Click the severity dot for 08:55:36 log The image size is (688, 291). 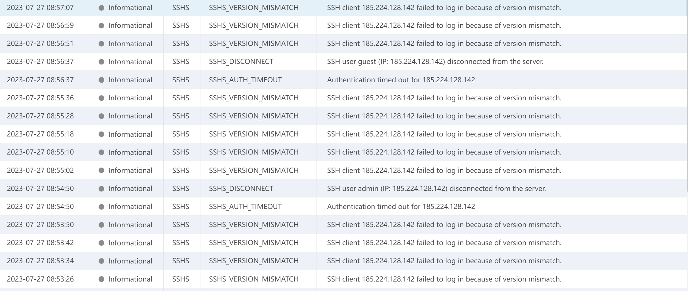pos(101,98)
